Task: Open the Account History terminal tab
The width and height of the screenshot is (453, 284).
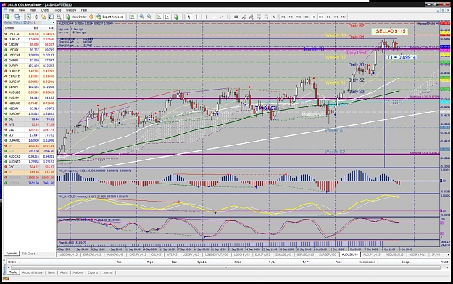Action: (x=33, y=272)
